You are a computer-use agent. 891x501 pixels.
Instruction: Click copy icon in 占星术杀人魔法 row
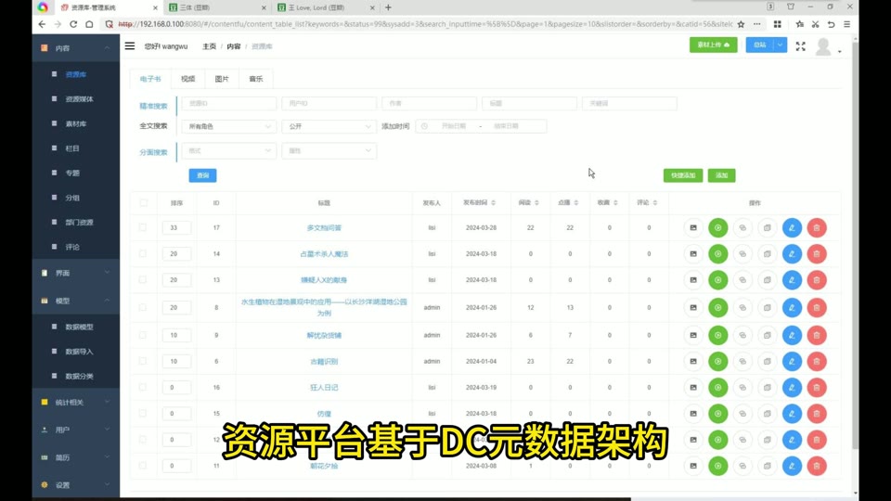pos(768,254)
